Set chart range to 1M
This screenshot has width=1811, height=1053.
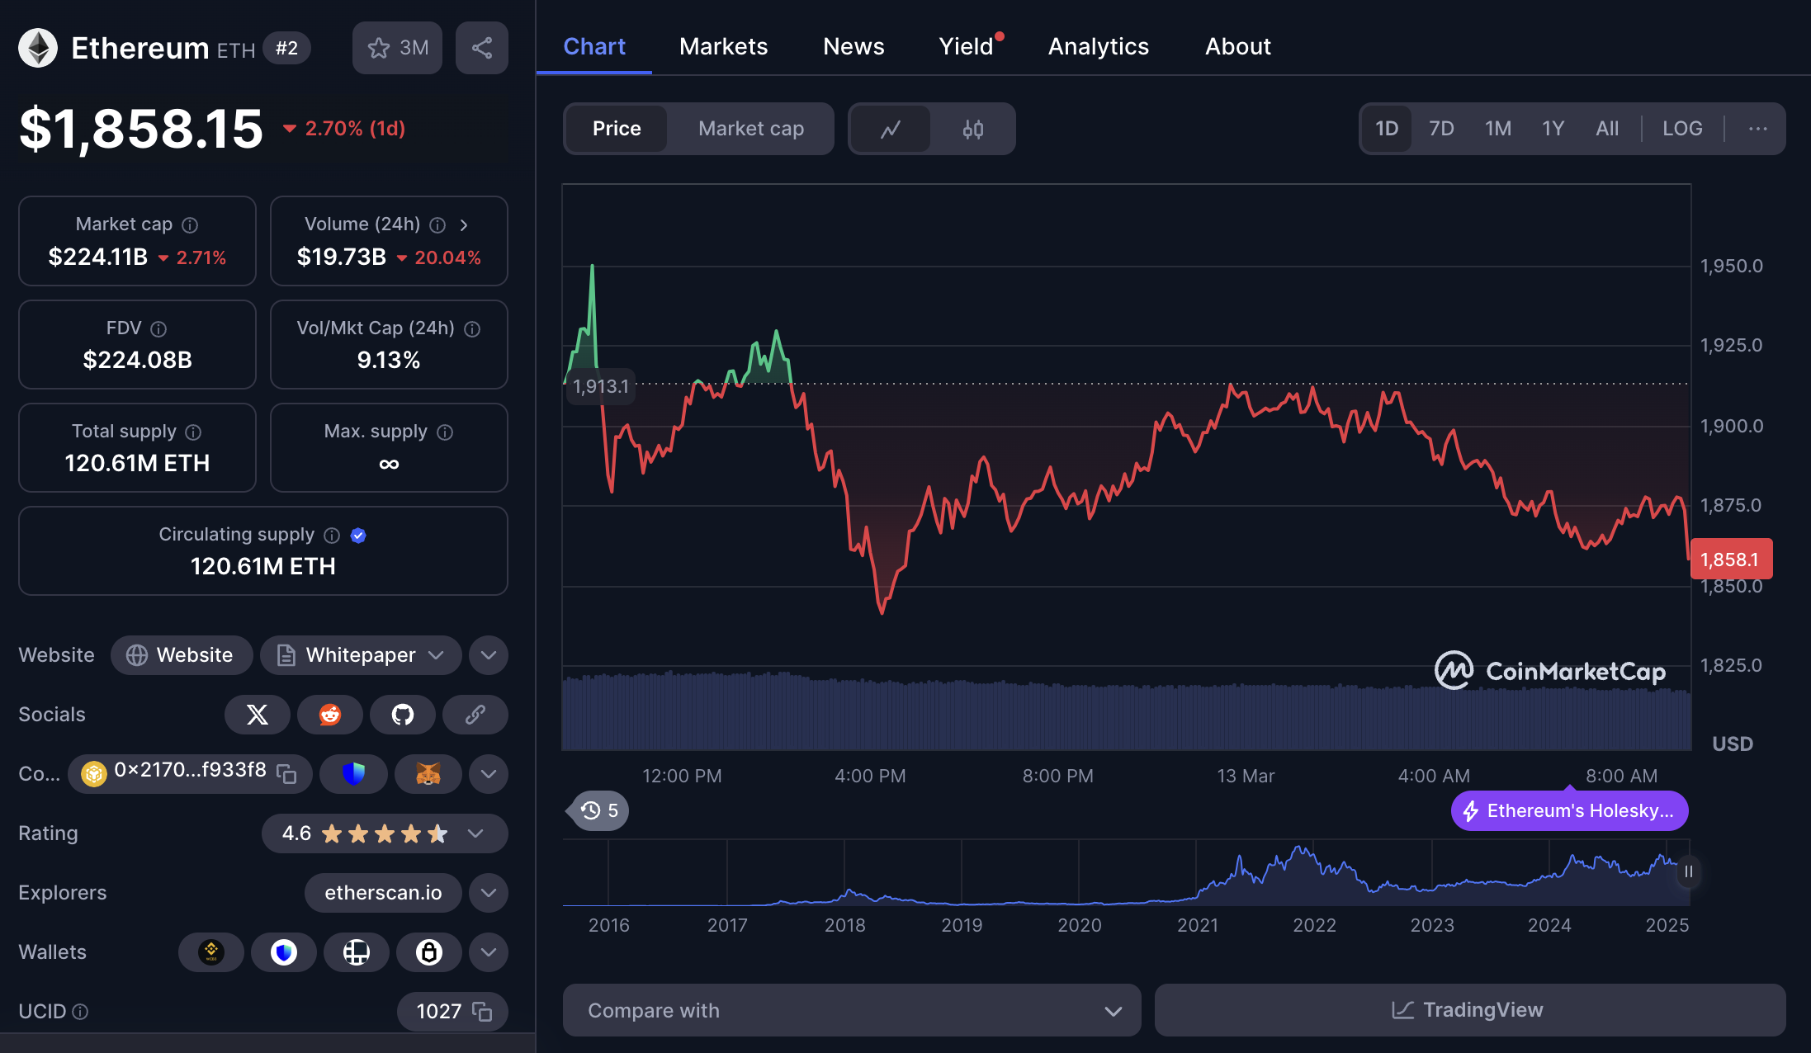[x=1498, y=129]
